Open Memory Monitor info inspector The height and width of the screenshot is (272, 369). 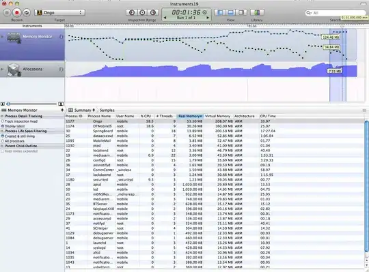click(x=61, y=37)
